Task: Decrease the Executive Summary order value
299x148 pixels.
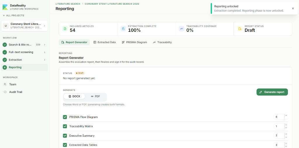Action: (x=286, y=137)
